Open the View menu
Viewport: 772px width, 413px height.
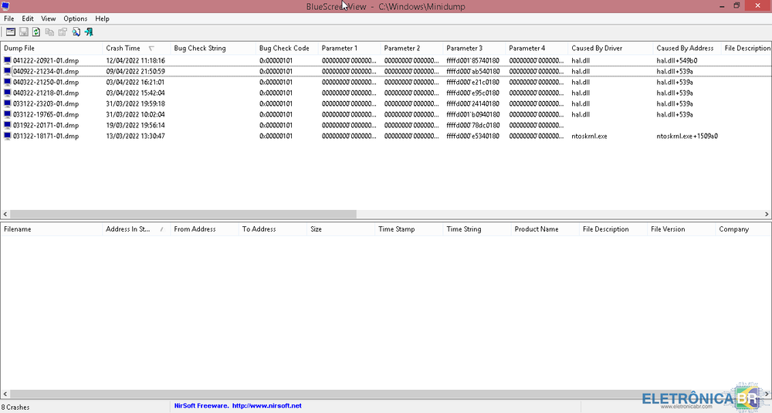pyautogui.click(x=49, y=19)
